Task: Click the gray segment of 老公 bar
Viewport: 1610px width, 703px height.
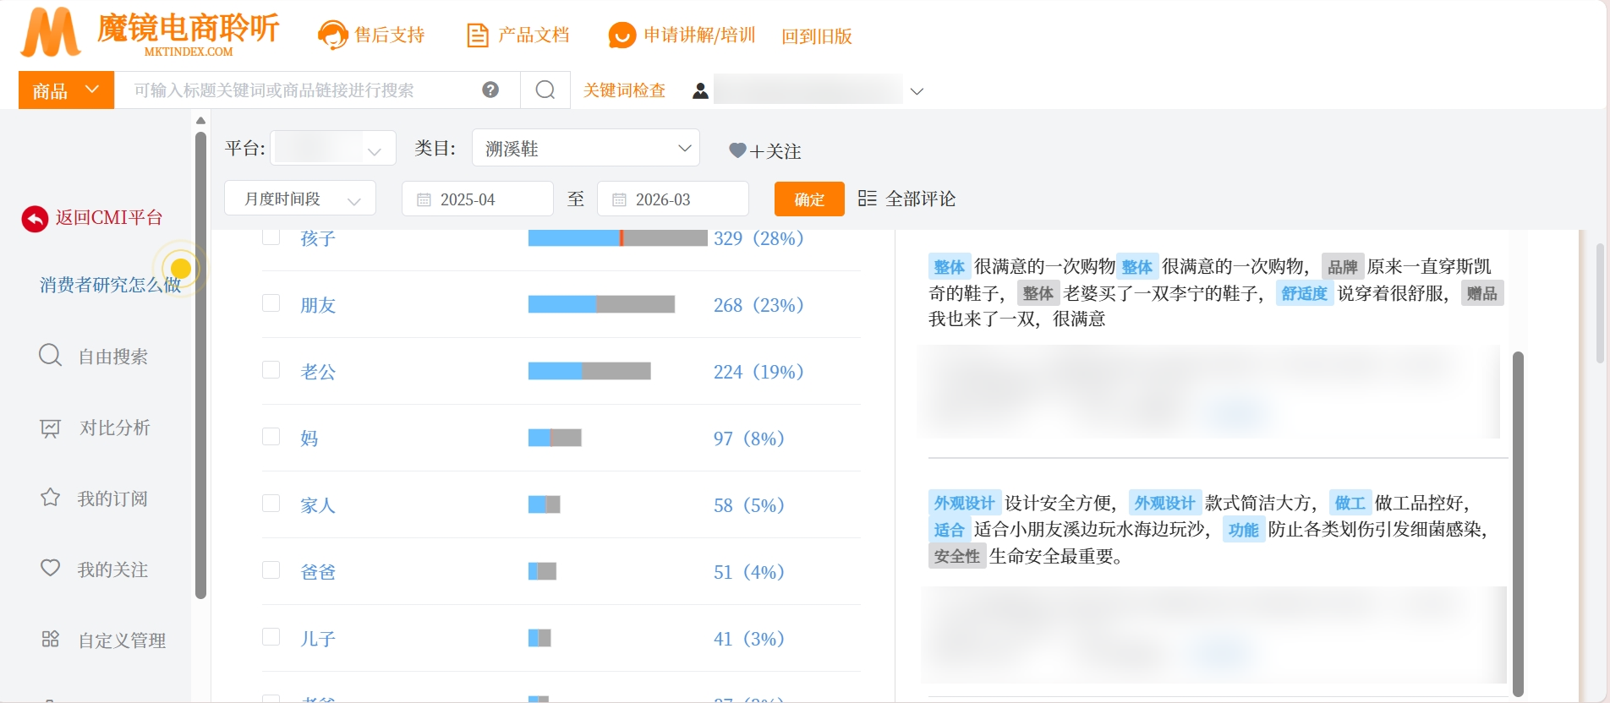Action: (616, 371)
